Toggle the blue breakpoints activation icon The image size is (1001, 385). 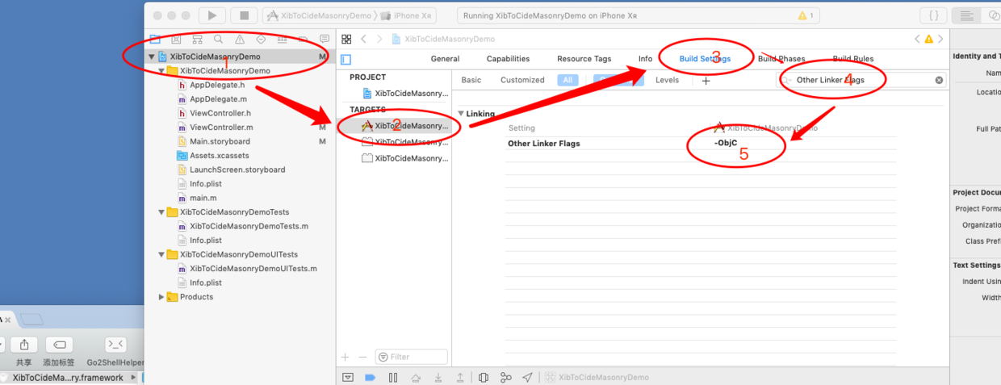370,377
